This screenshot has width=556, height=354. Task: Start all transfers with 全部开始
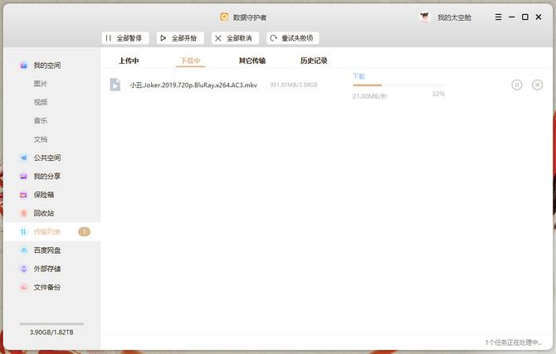(180, 38)
